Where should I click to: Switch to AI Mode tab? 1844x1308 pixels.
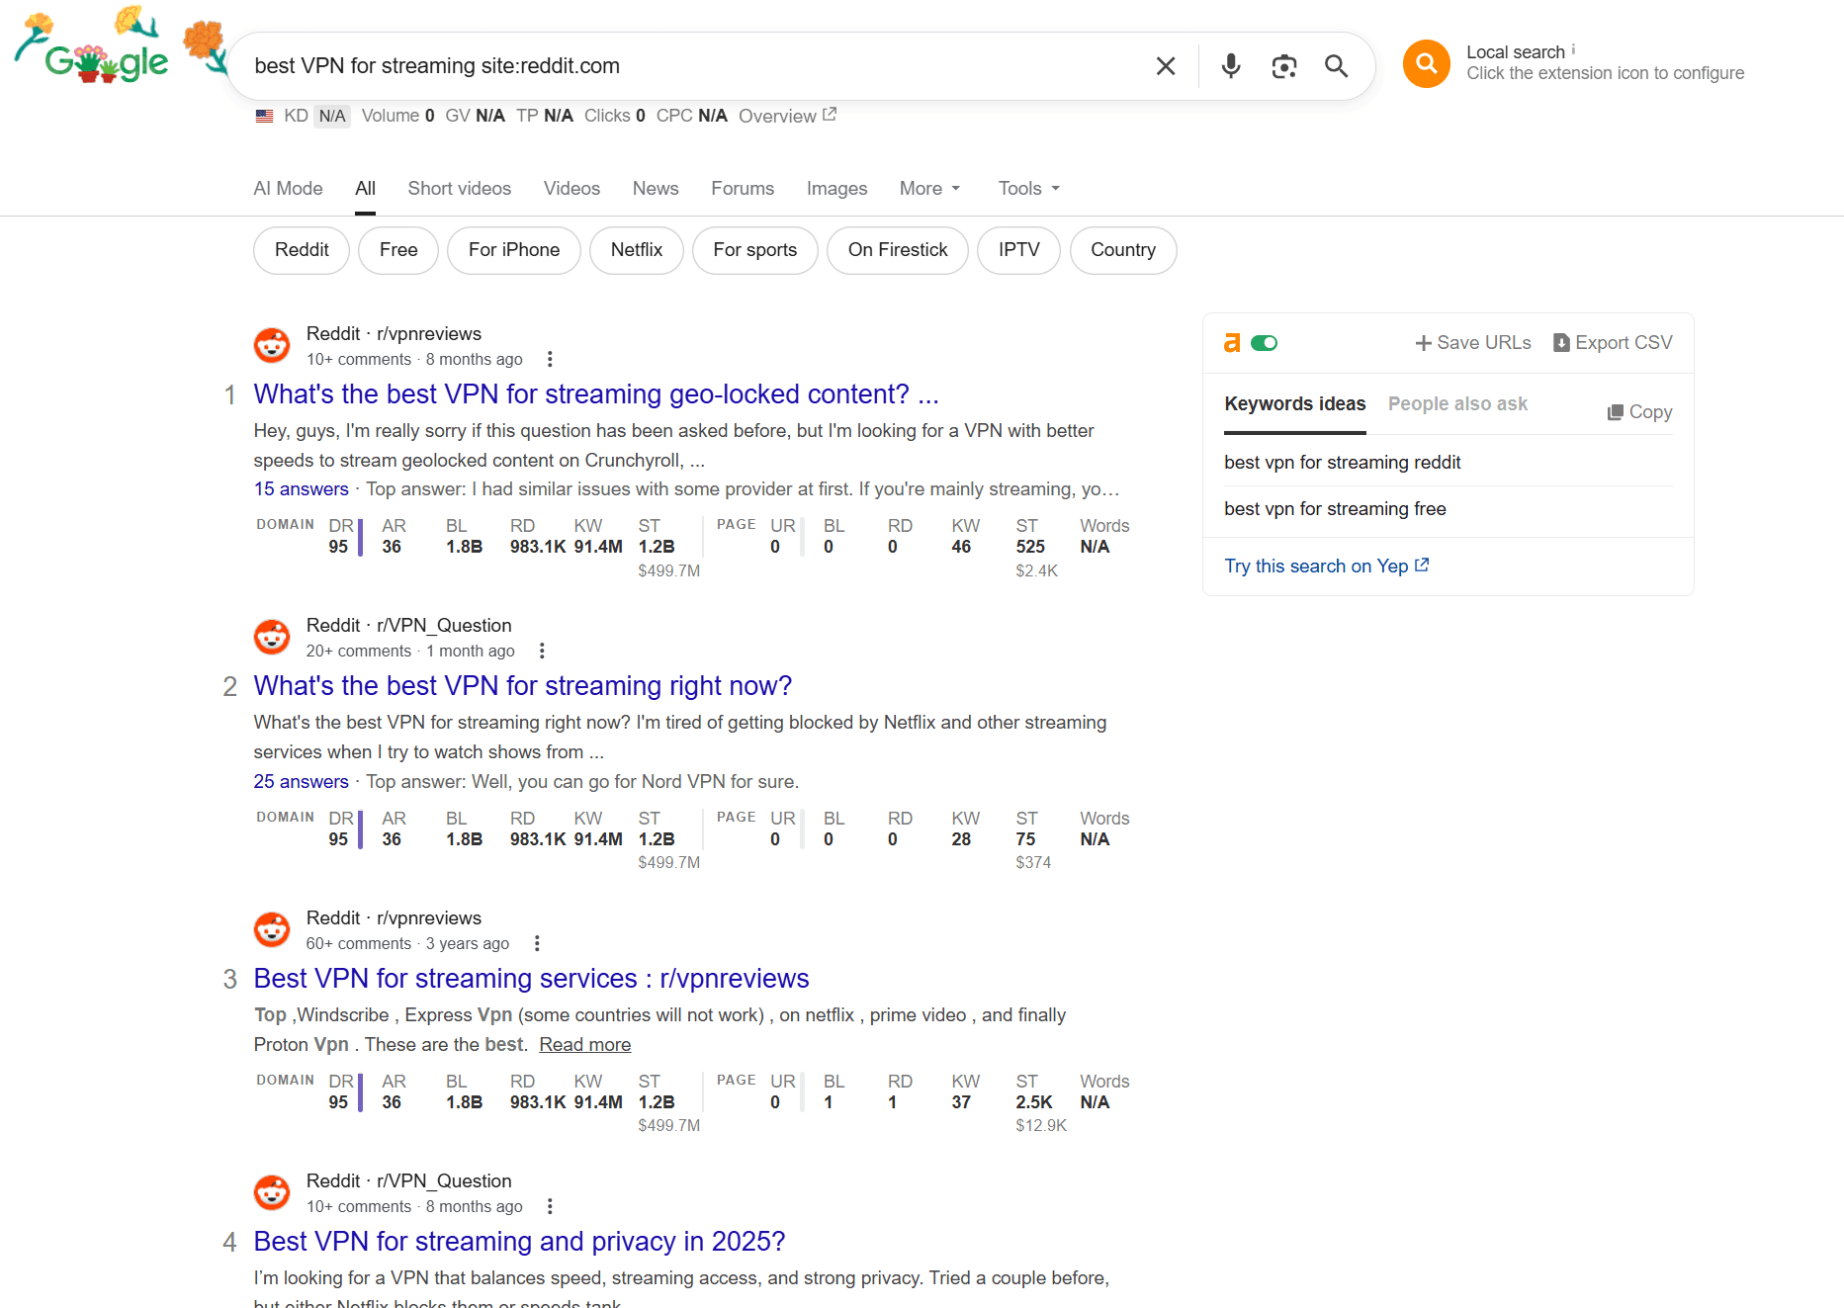click(x=288, y=188)
